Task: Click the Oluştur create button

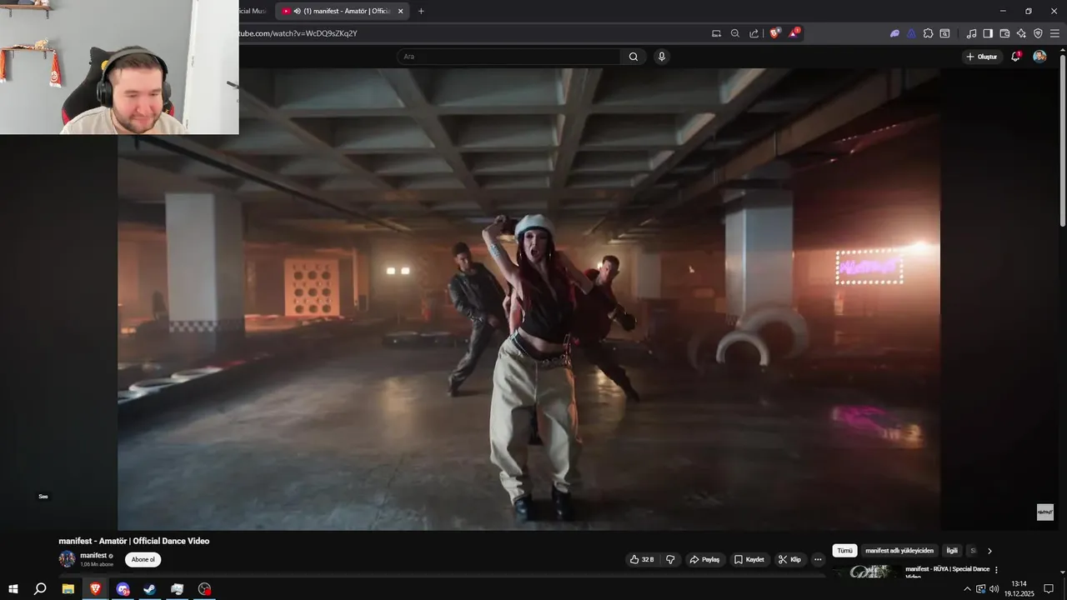Action: point(981,57)
